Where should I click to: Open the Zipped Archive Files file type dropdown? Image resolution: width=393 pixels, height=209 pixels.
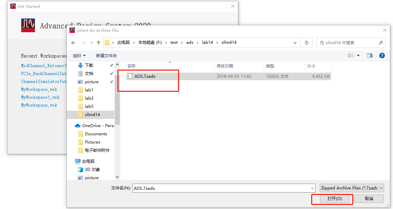(352, 188)
